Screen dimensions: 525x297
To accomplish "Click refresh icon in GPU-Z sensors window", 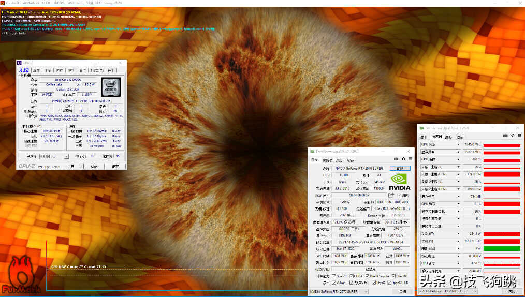I will (x=513, y=136).
